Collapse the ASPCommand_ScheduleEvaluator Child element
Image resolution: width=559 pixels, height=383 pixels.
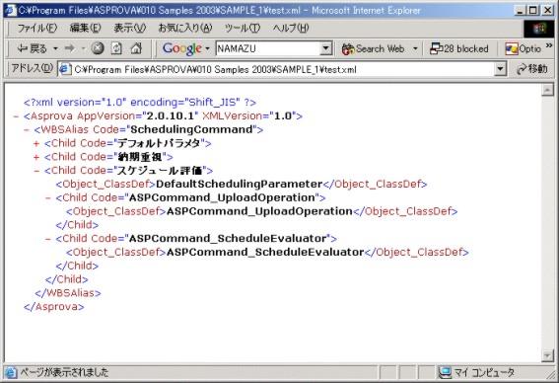pos(47,239)
